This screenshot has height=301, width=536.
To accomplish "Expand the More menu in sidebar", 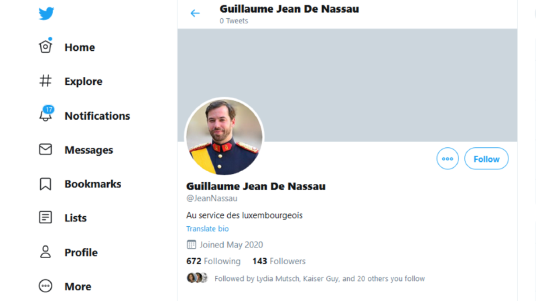I will pyautogui.click(x=46, y=286).
